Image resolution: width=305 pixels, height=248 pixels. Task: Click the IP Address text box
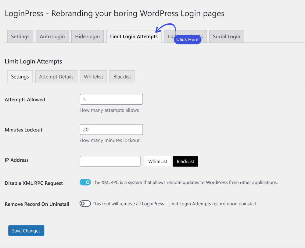tap(110, 161)
